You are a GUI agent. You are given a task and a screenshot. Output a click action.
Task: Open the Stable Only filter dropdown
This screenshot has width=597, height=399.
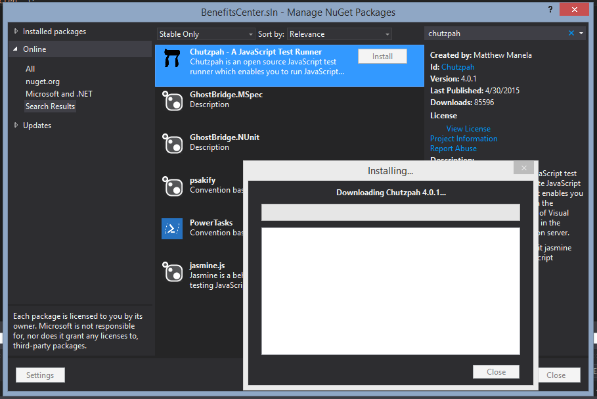click(206, 34)
